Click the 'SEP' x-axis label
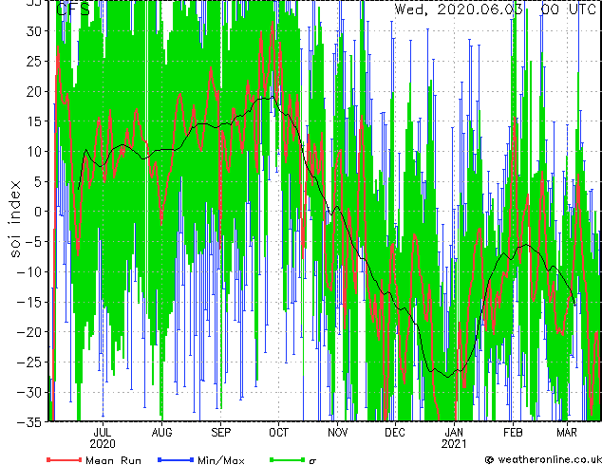 (x=220, y=433)
